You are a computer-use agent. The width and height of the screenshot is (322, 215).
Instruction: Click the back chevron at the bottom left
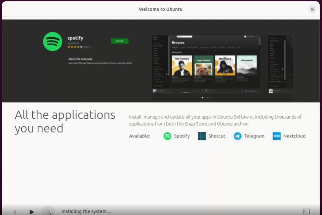click(x=15, y=212)
